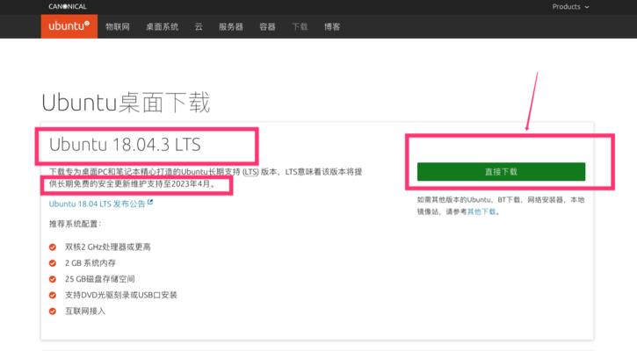Click the text 25 GB磁盘存储空间
Image resolution: width=637 pixels, height=351 pixels.
tap(100, 279)
